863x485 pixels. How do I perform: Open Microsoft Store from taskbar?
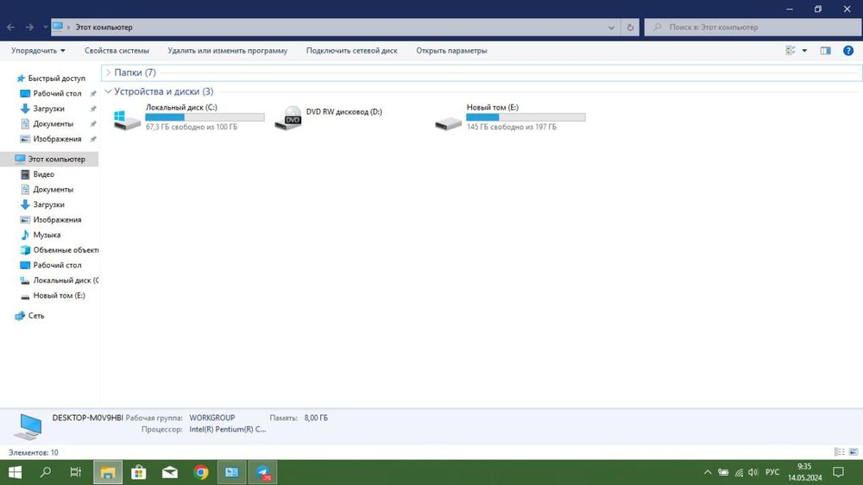coord(139,472)
